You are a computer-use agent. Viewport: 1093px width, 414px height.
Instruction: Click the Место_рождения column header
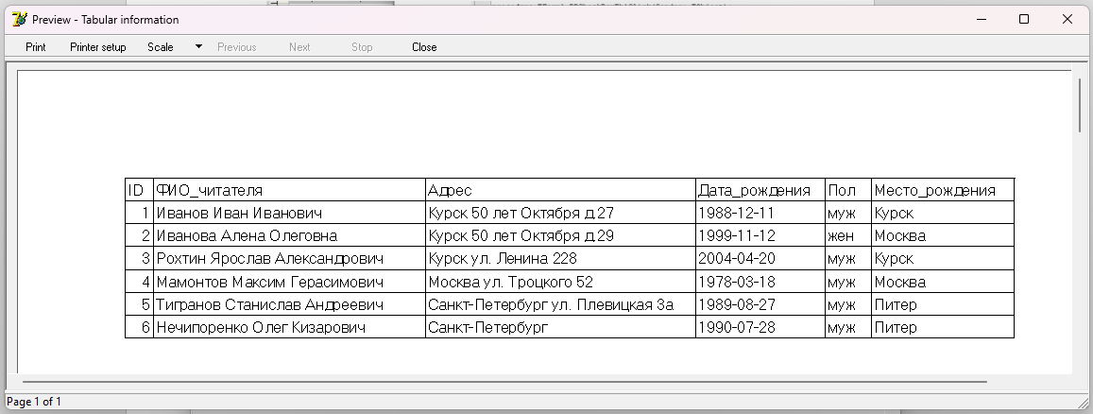click(x=943, y=190)
